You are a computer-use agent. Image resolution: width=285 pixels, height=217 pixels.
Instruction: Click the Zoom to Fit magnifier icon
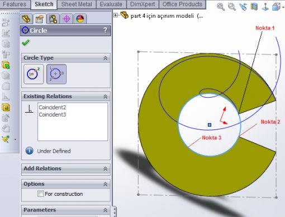click(x=221, y=7)
